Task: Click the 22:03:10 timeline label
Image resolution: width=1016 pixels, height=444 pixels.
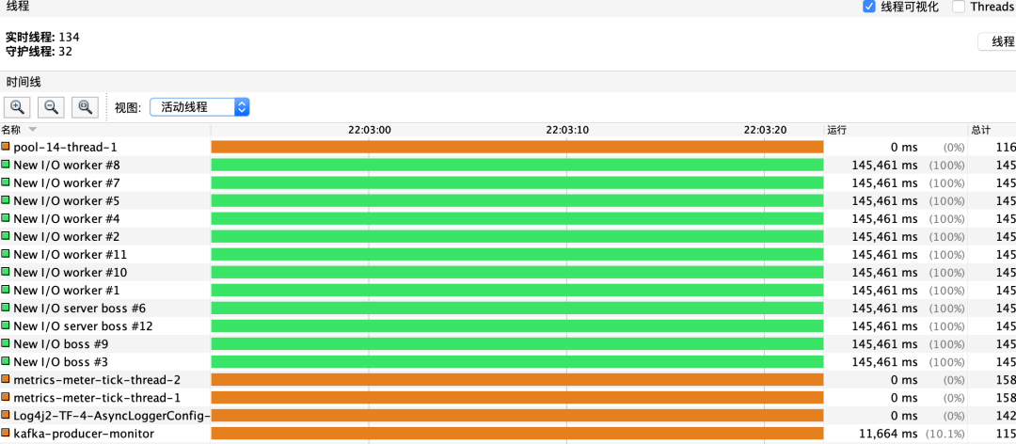Action: (x=567, y=130)
